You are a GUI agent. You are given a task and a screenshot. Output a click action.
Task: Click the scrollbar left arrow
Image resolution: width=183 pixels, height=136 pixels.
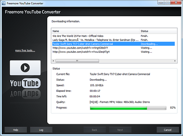[x=53, y=61]
